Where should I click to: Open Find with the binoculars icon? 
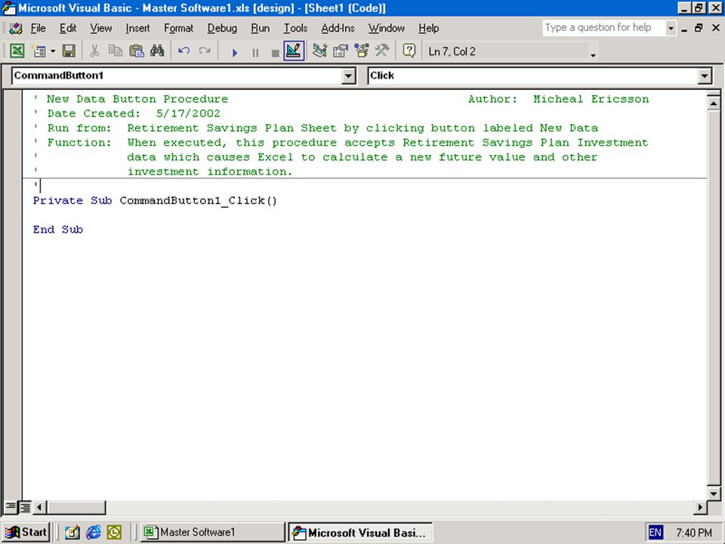coord(157,51)
